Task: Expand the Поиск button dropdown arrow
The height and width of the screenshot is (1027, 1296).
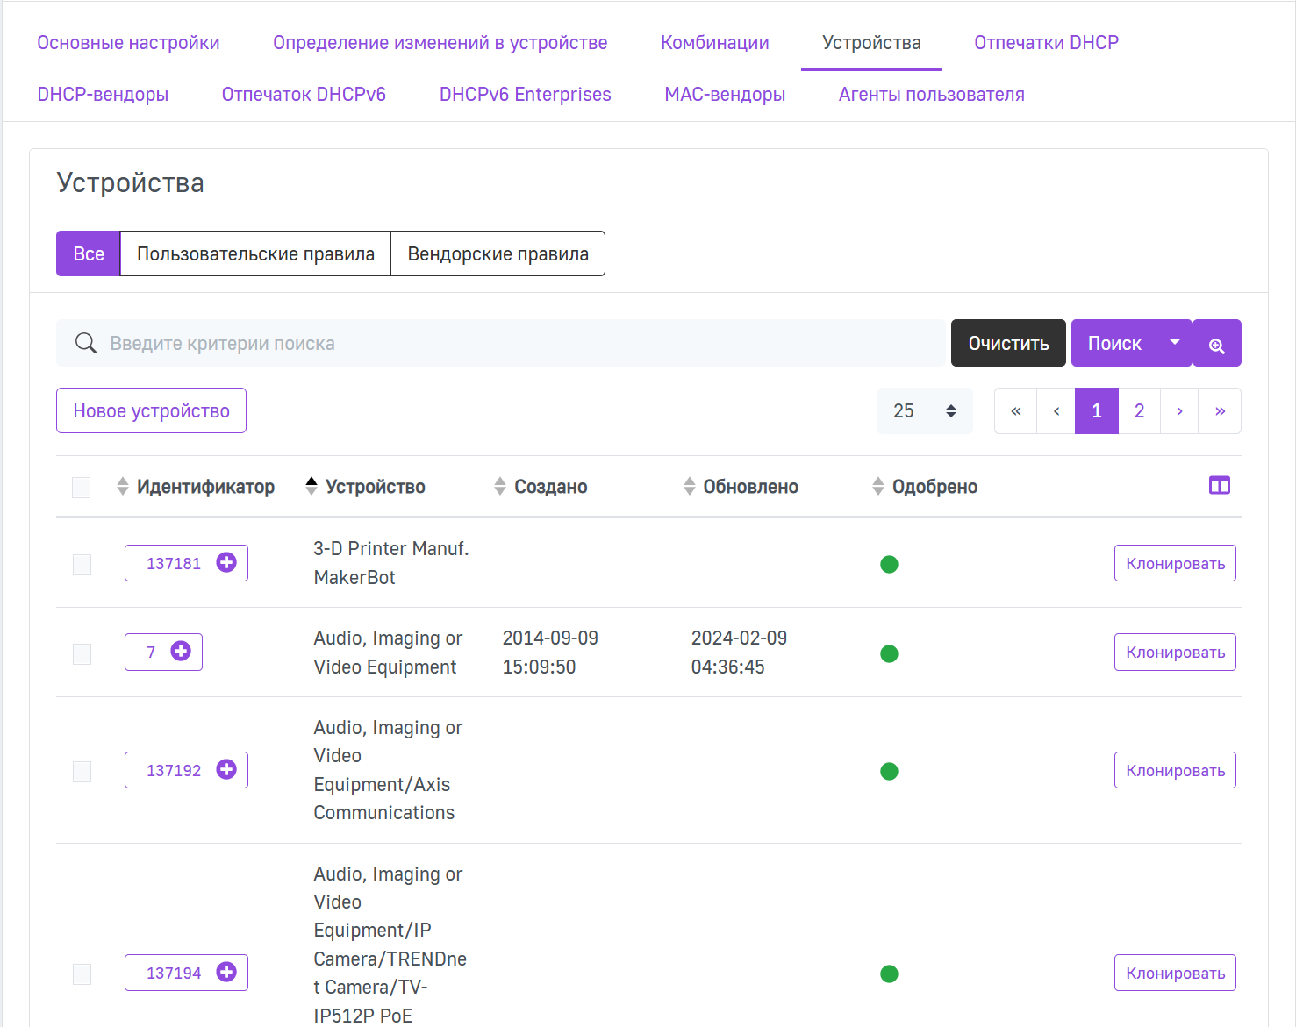Action: (x=1175, y=343)
